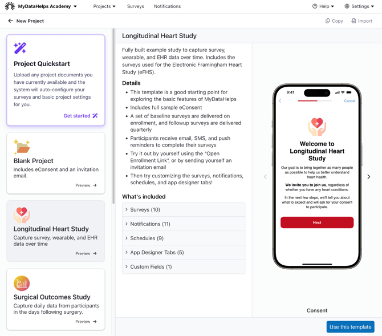This screenshot has height=336, width=382.
Task: Click the Project Quickstart magic wand icon
Action: pos(20,48)
